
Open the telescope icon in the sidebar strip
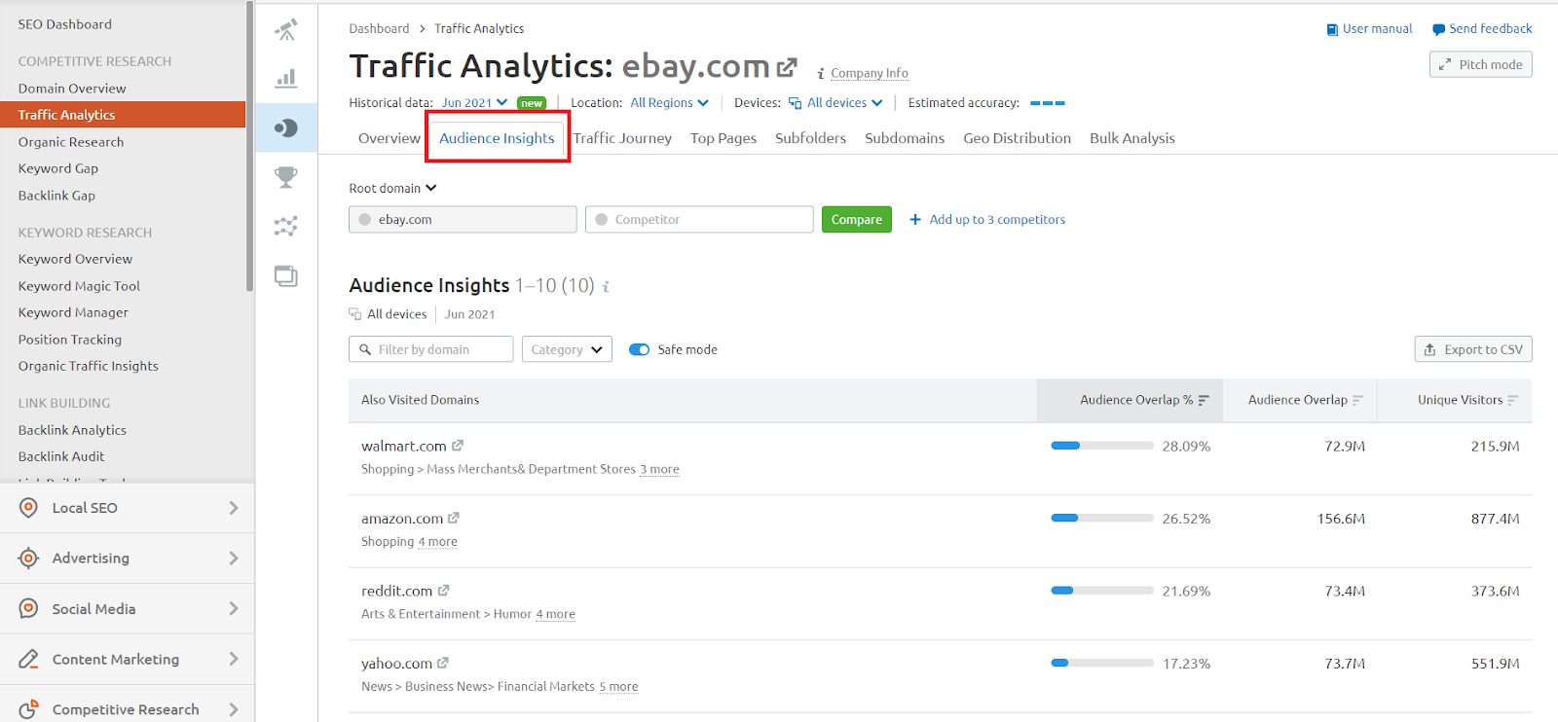click(286, 30)
